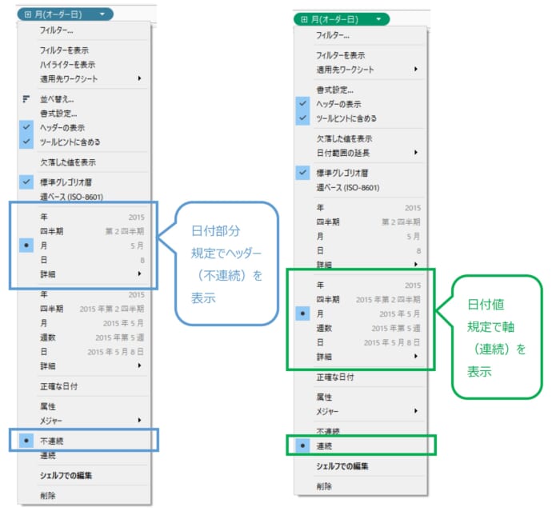Expand 詳細 under date values in left menu
Screen dimensions: 560x511
coord(84,365)
